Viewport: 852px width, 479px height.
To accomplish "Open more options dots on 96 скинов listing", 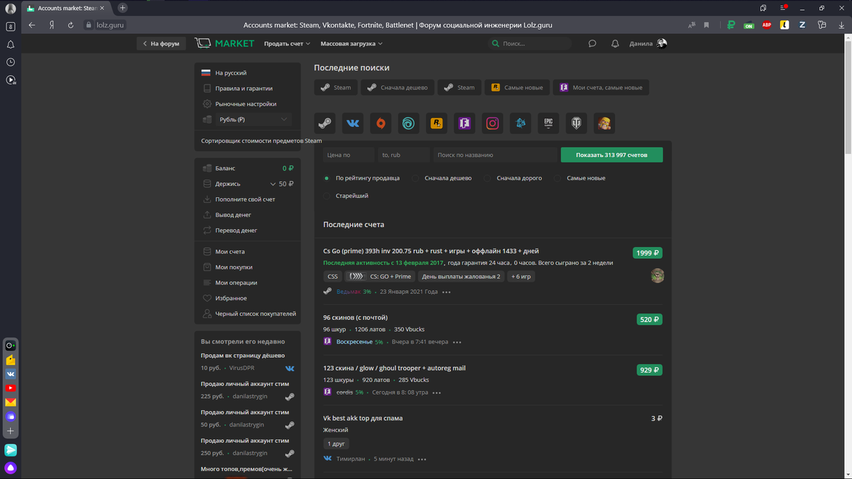I will coord(457,342).
